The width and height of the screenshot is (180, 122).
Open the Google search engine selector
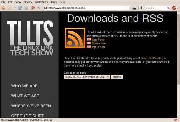(x=142, y=8)
